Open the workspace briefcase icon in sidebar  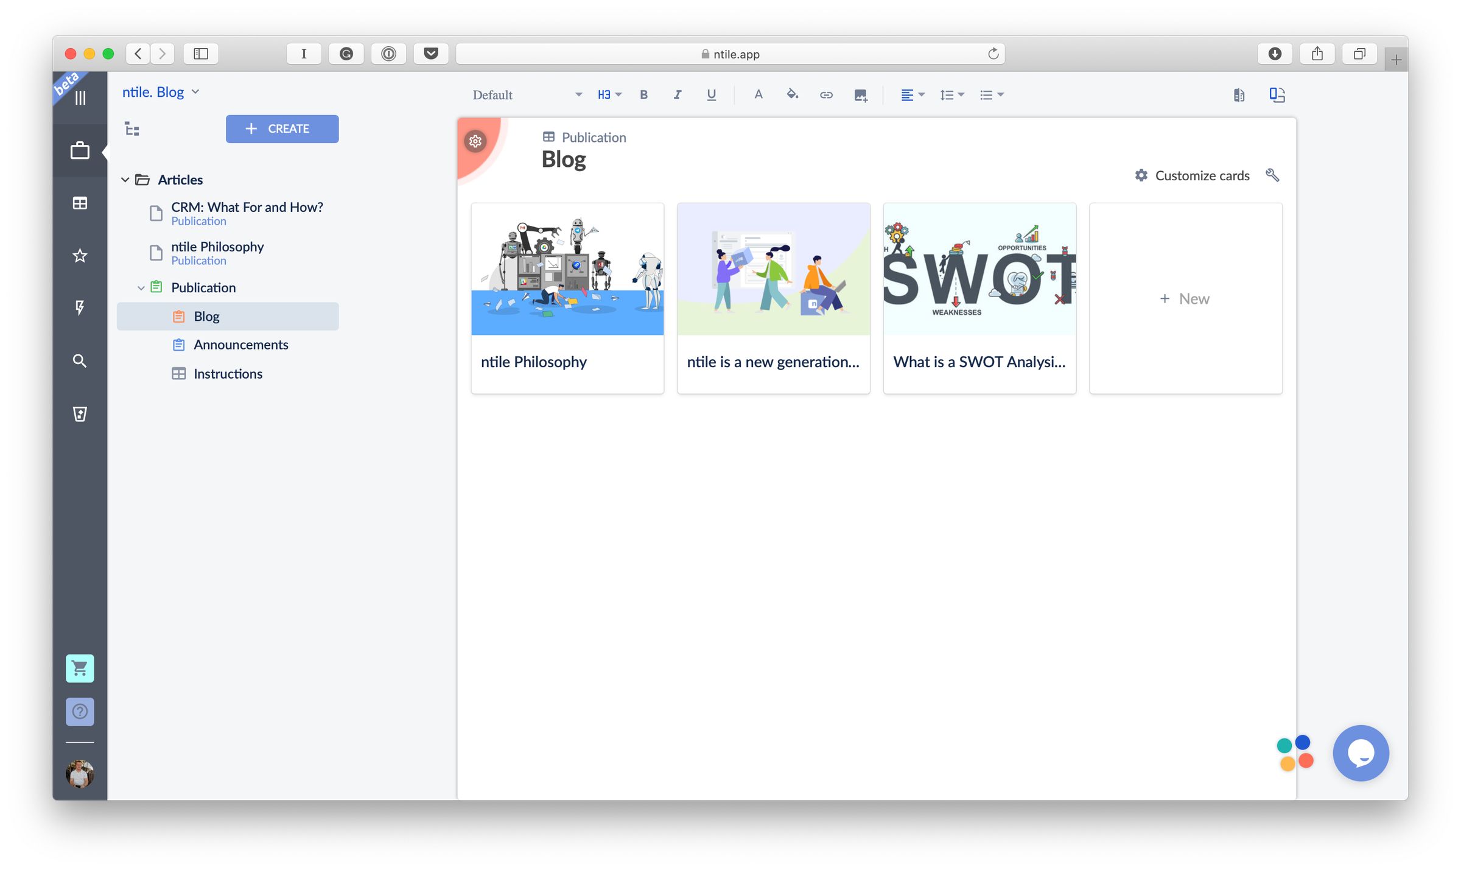(x=80, y=150)
